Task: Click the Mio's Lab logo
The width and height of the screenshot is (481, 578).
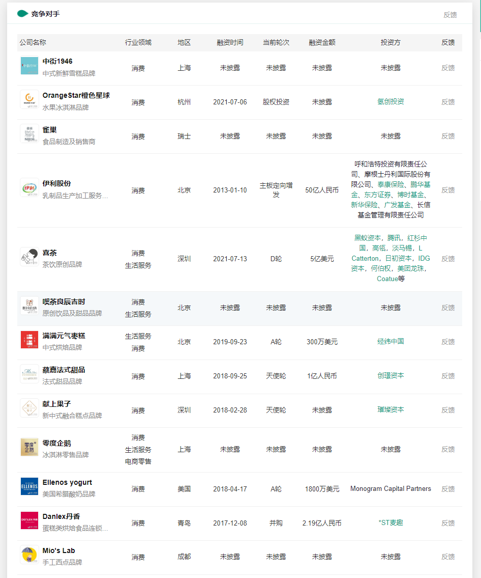Action: tap(29, 554)
